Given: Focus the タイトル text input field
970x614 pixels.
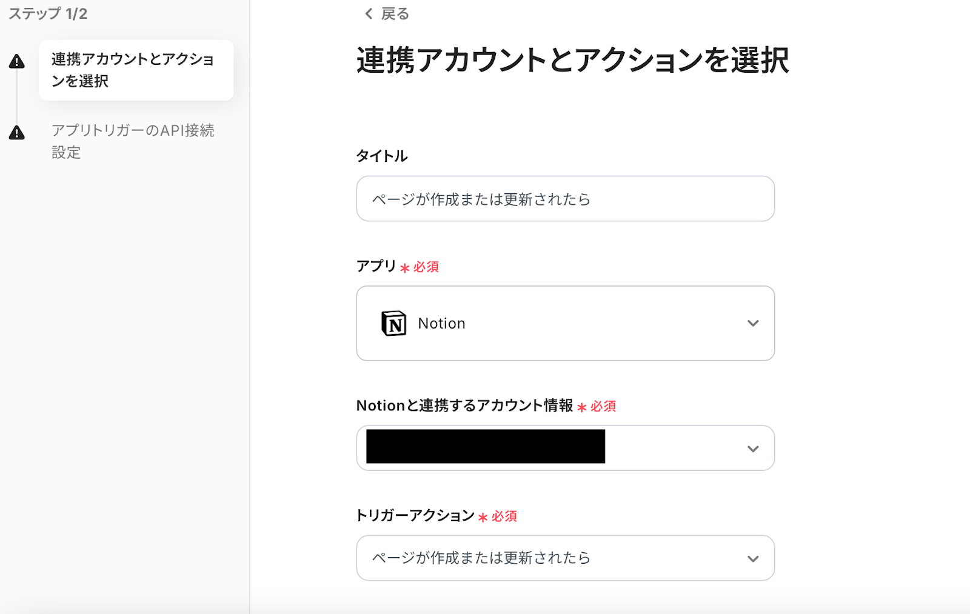Looking at the screenshot, I should coord(565,199).
